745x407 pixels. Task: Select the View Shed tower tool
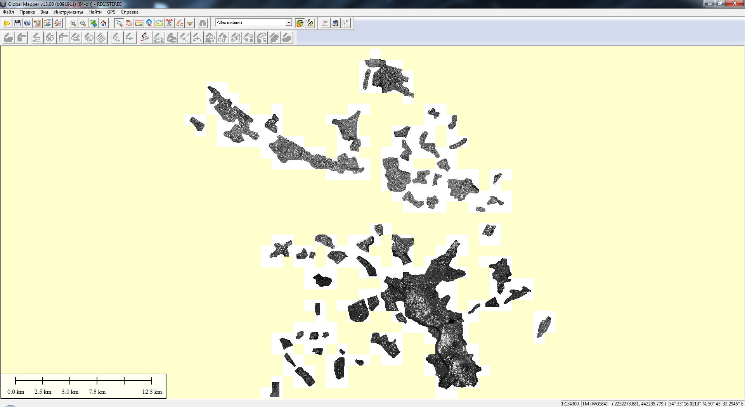pos(170,23)
